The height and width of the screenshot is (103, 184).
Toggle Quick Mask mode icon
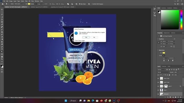[2, 70]
